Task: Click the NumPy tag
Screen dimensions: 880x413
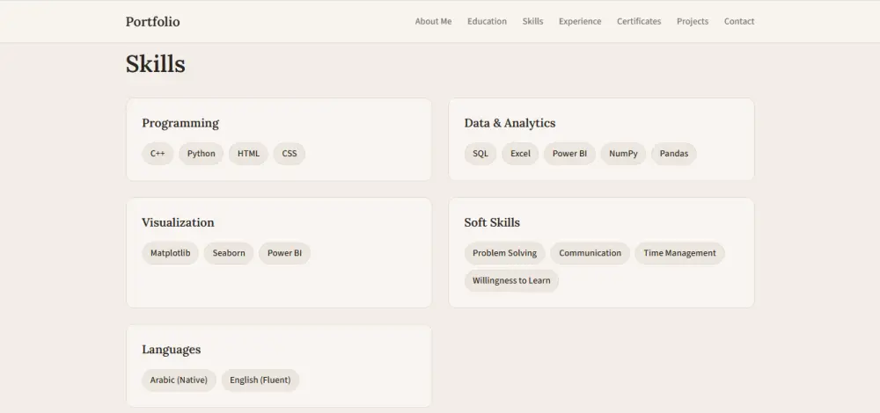Action: coord(623,154)
